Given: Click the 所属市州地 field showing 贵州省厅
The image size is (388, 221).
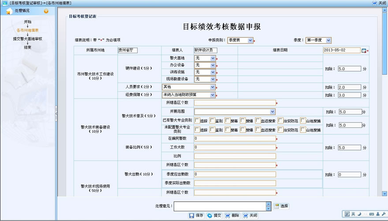Looking at the screenshot, I should pos(128,50).
